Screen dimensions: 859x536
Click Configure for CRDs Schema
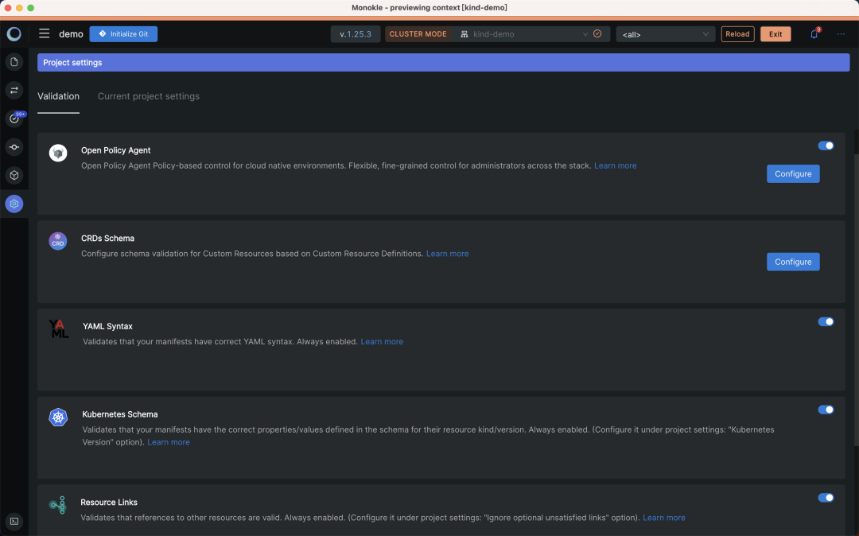pos(793,262)
